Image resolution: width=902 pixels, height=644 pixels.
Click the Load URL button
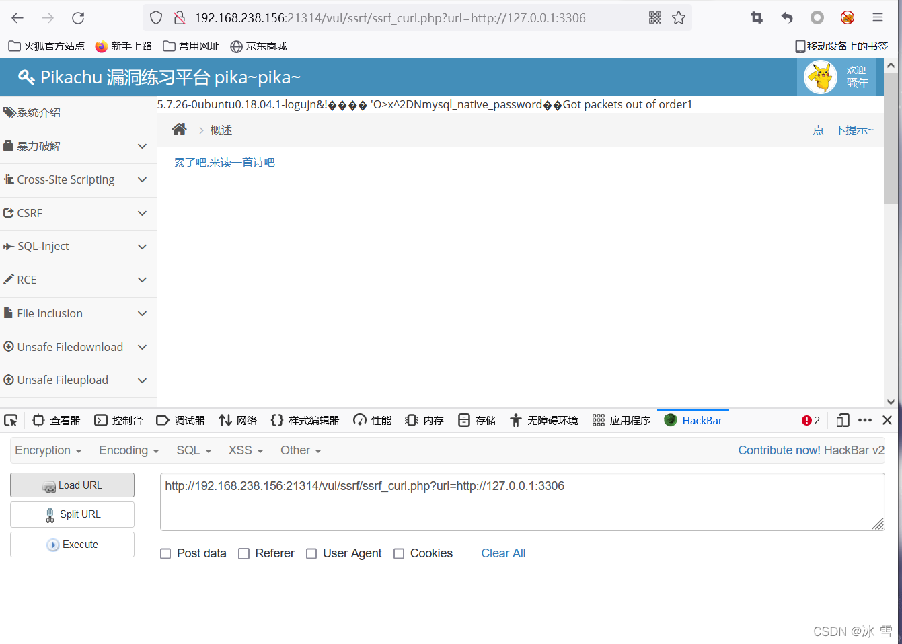pyautogui.click(x=72, y=485)
